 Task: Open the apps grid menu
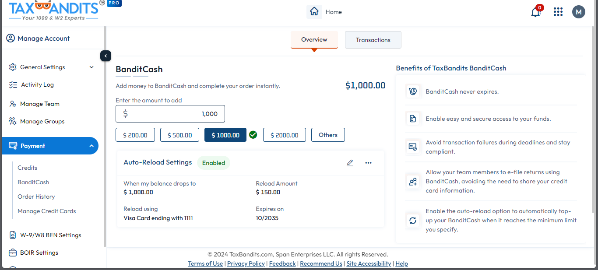[558, 12]
